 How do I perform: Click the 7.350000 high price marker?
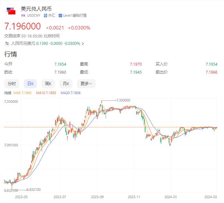(x=123, y=100)
